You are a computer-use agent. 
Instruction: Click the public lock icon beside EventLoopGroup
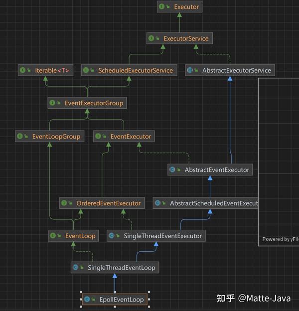pyautogui.click(x=26, y=136)
